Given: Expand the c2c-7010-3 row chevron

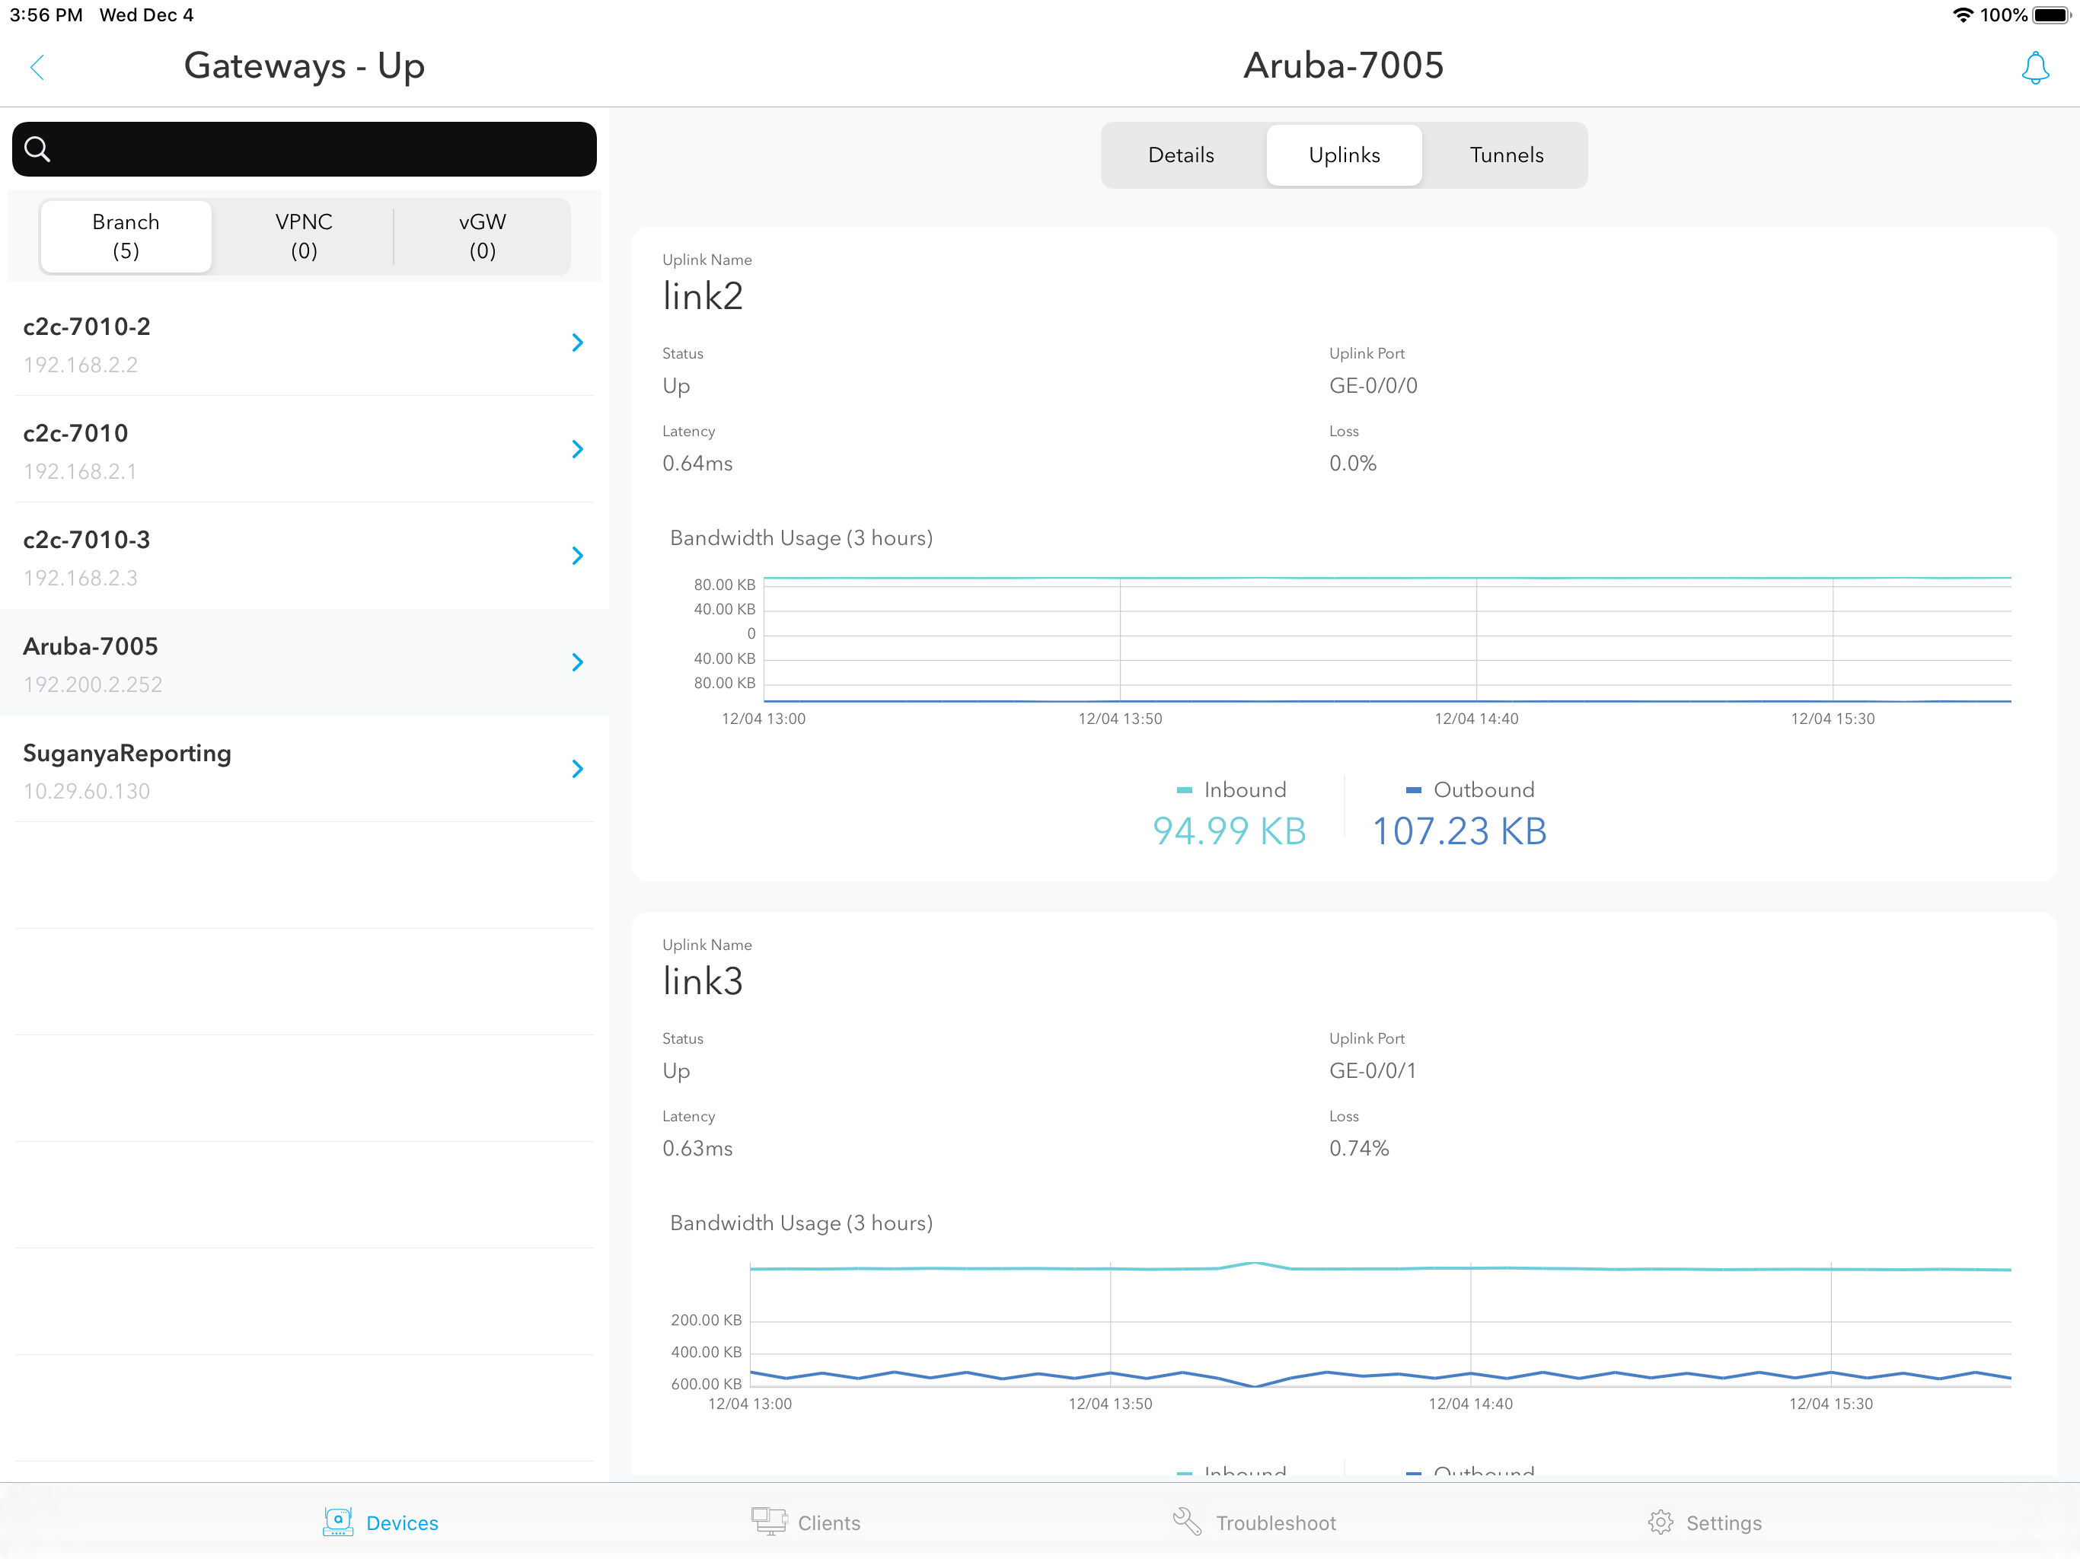Looking at the screenshot, I should click(577, 556).
